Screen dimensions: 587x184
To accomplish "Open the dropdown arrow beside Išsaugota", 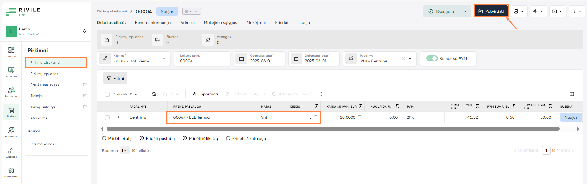I will (x=466, y=11).
